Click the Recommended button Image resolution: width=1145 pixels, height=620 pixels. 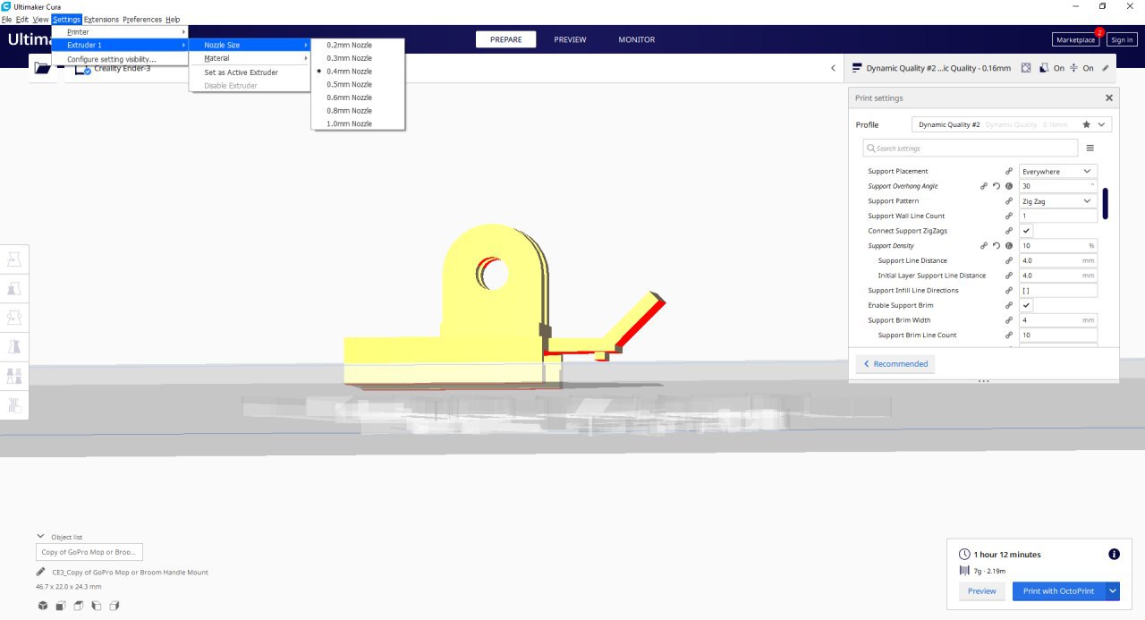tap(895, 363)
